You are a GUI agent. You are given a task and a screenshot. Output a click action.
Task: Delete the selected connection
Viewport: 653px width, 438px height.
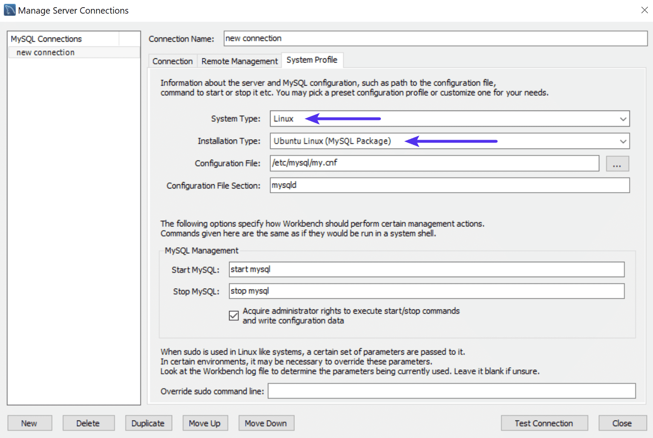88,423
